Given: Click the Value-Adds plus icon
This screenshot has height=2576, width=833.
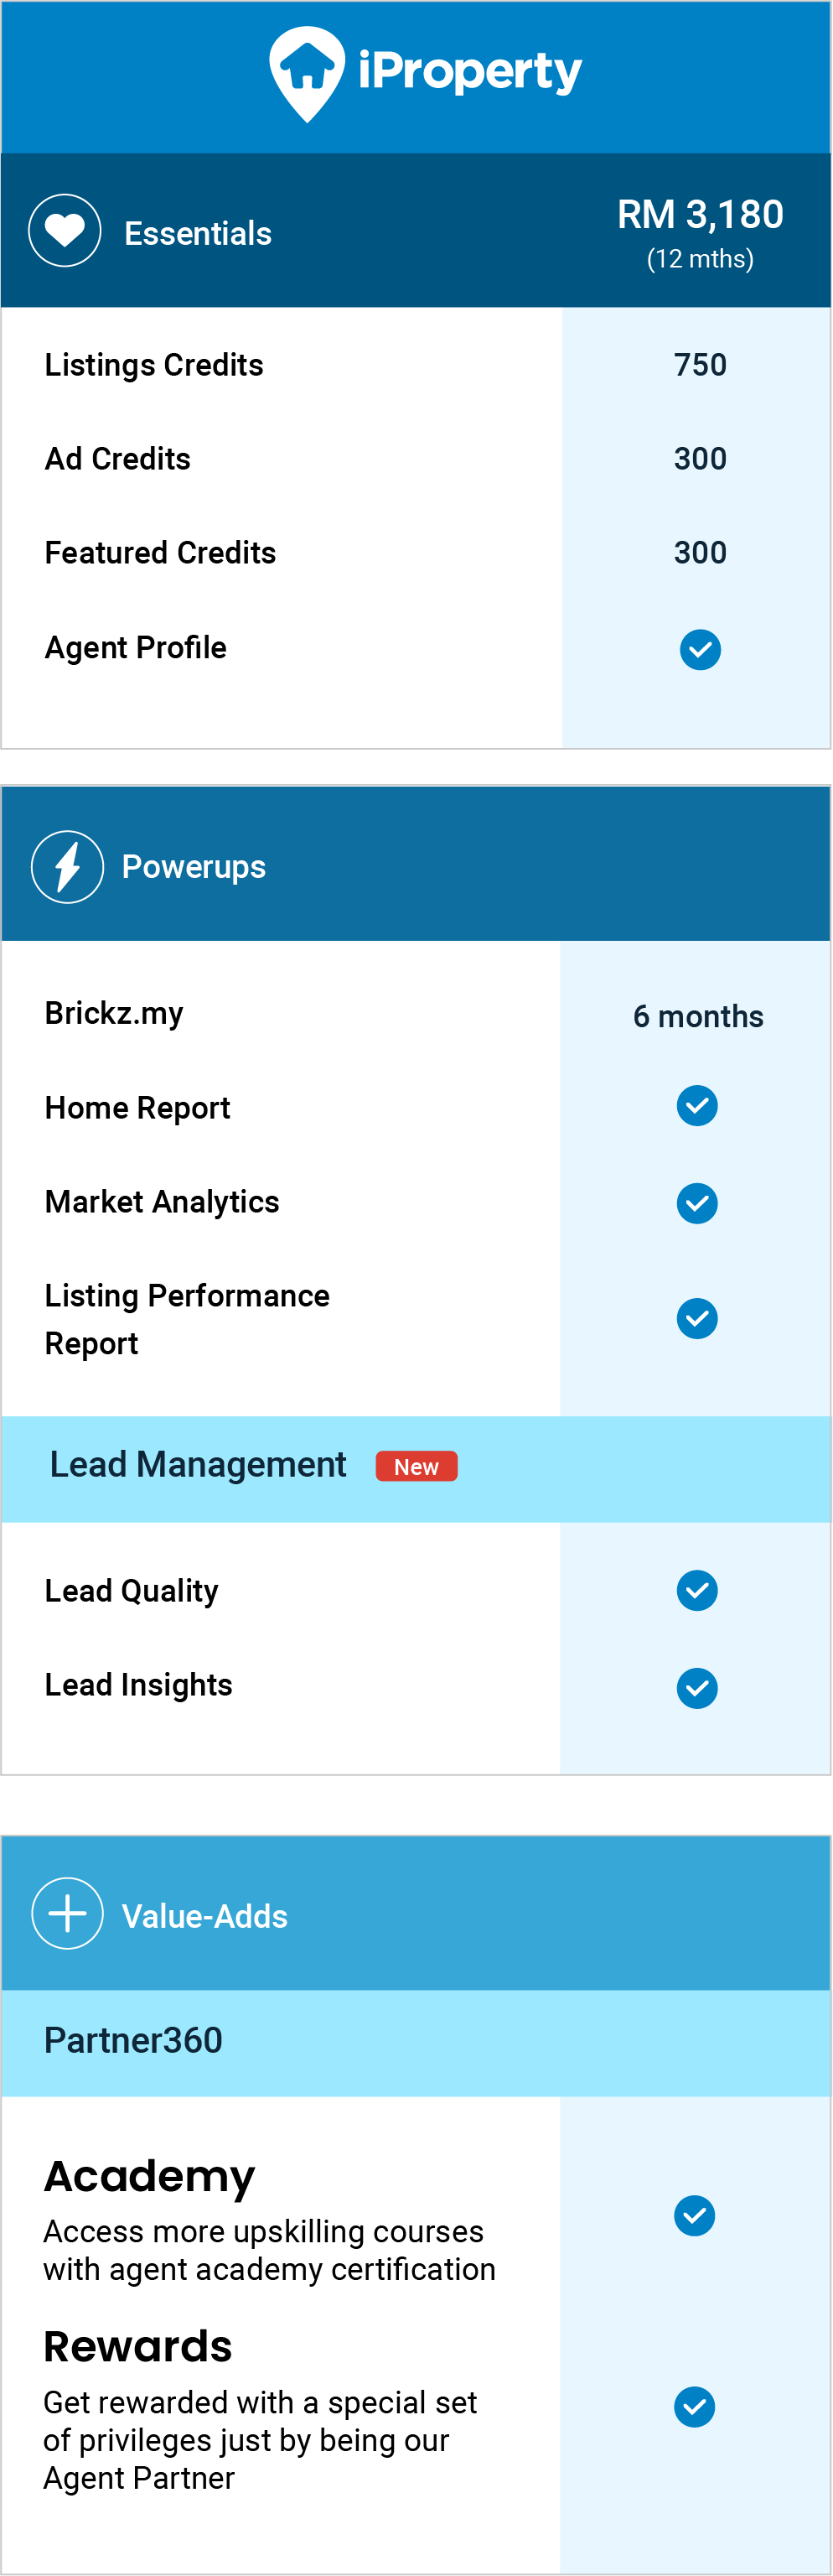Looking at the screenshot, I should 67,1914.
